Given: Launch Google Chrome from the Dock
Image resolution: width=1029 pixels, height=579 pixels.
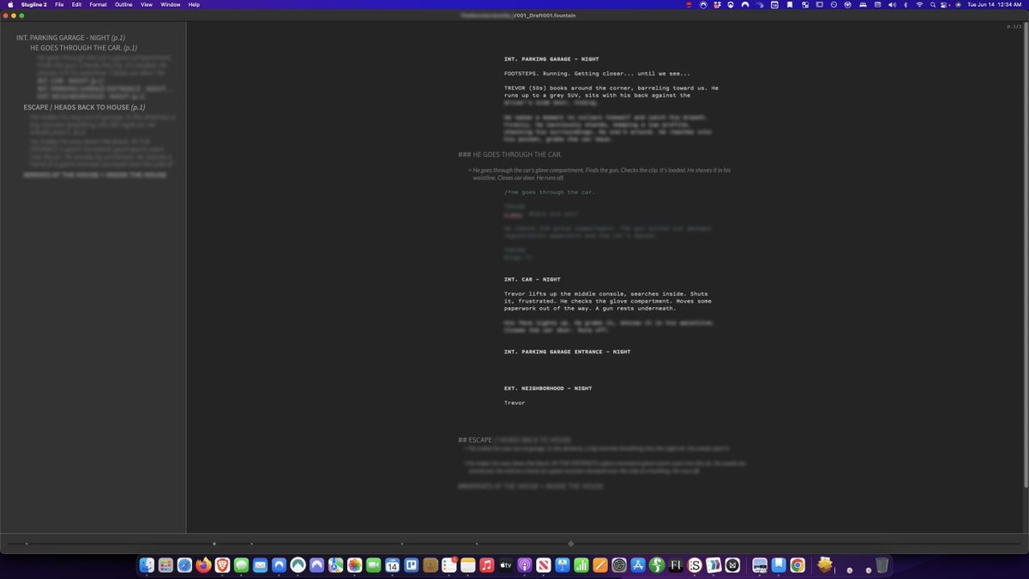Looking at the screenshot, I should (797, 565).
